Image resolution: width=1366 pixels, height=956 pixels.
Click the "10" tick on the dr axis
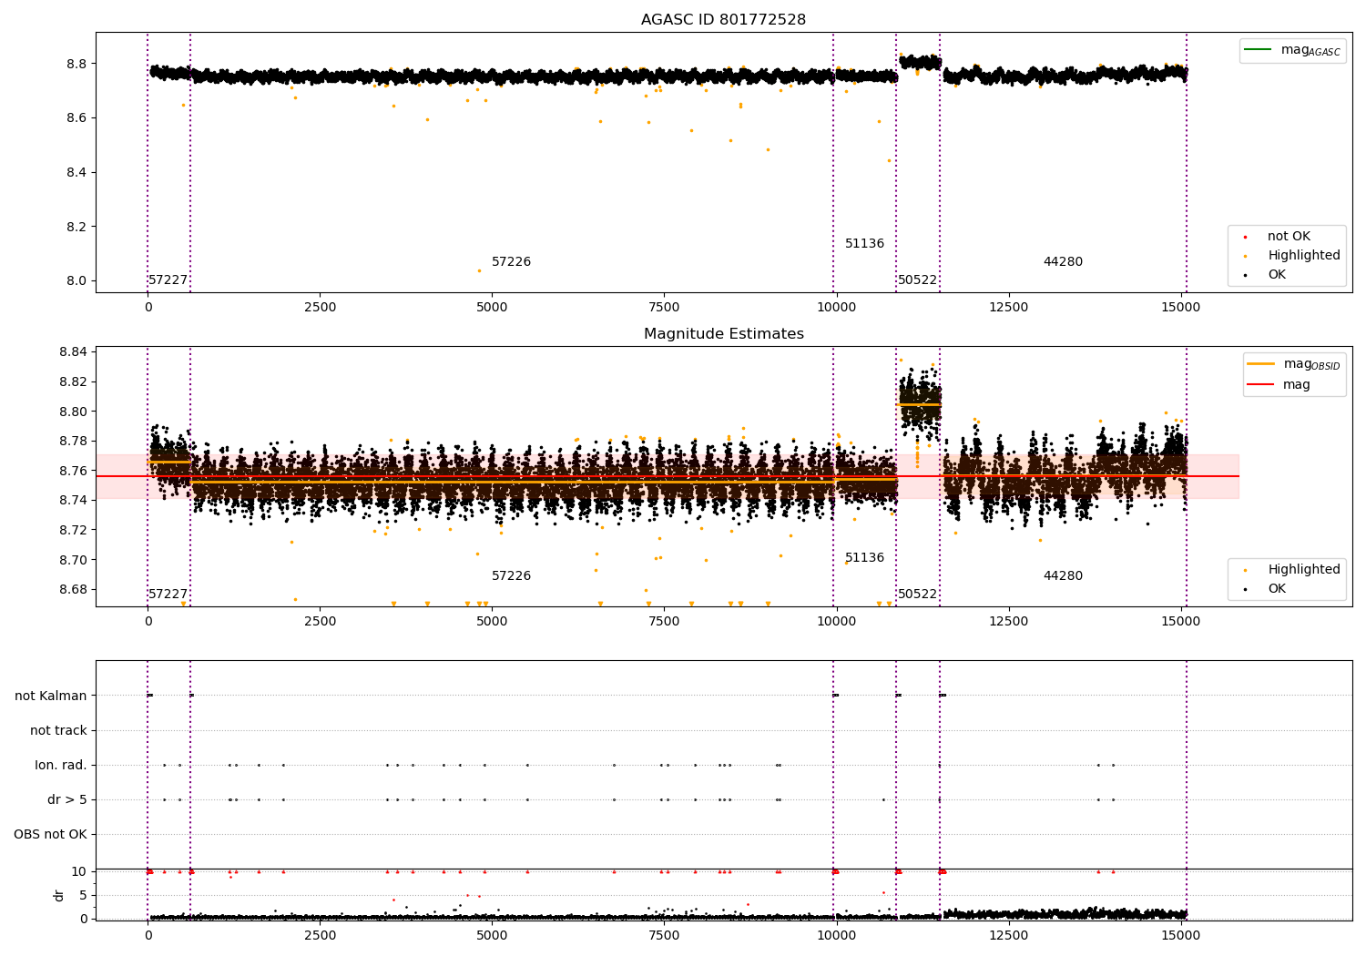[79, 871]
